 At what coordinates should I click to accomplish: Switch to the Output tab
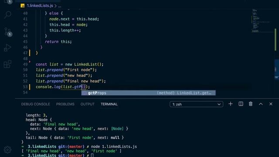87,104
